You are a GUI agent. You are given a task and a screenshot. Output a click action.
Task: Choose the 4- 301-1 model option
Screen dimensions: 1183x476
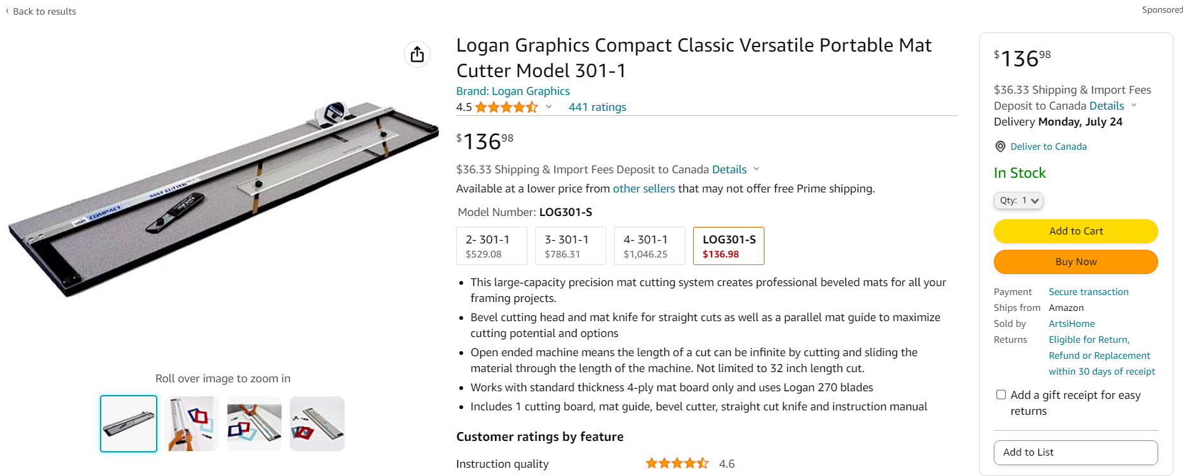650,246
